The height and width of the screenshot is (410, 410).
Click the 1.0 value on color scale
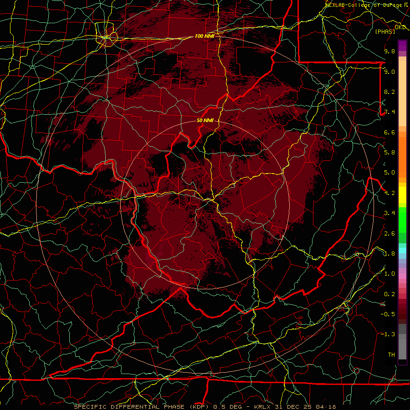(x=389, y=274)
